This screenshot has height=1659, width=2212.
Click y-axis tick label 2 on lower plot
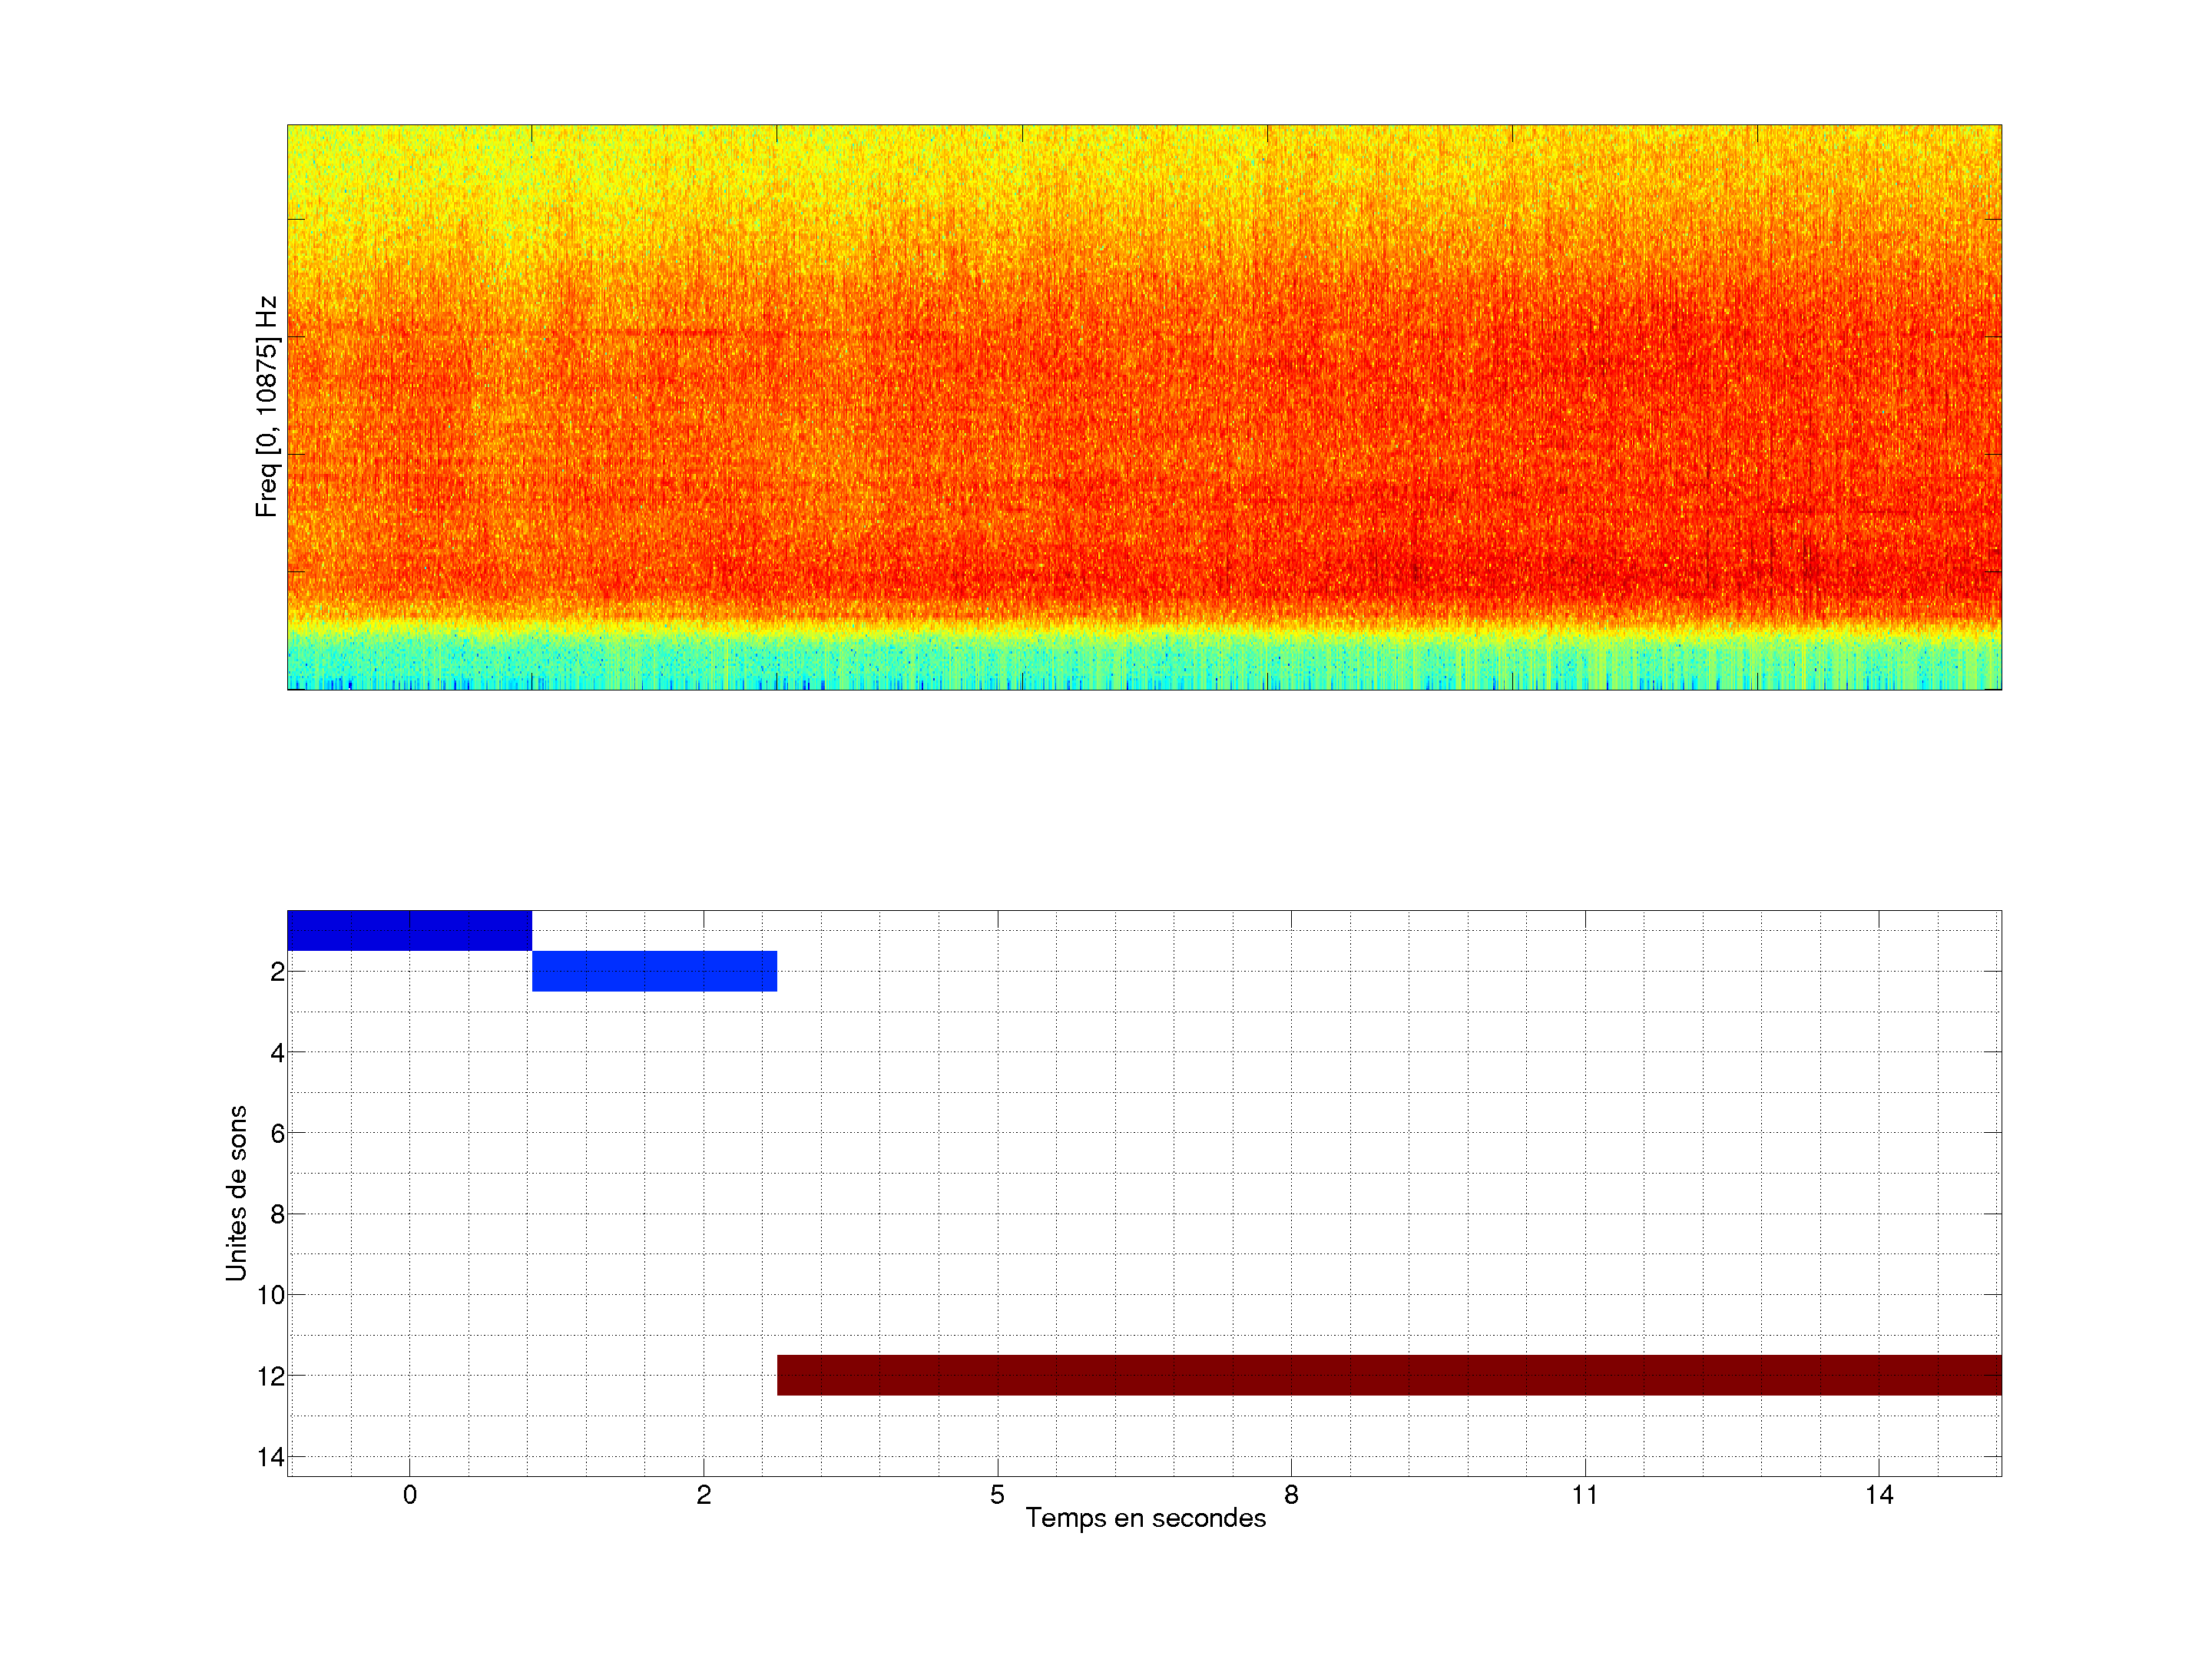(x=277, y=972)
